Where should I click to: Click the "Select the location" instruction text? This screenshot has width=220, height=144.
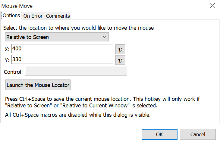79,28
